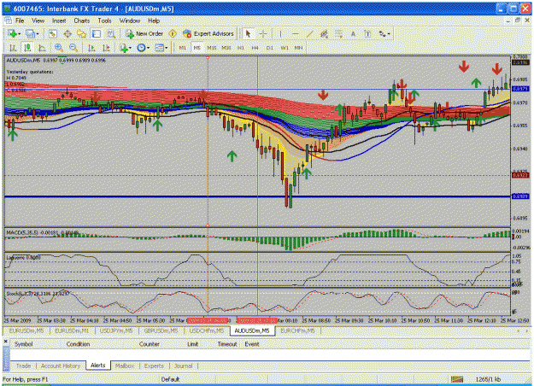Image resolution: width=534 pixels, height=386 pixels.
Task: Open the Profiles toolbar icon
Action: (x=30, y=33)
